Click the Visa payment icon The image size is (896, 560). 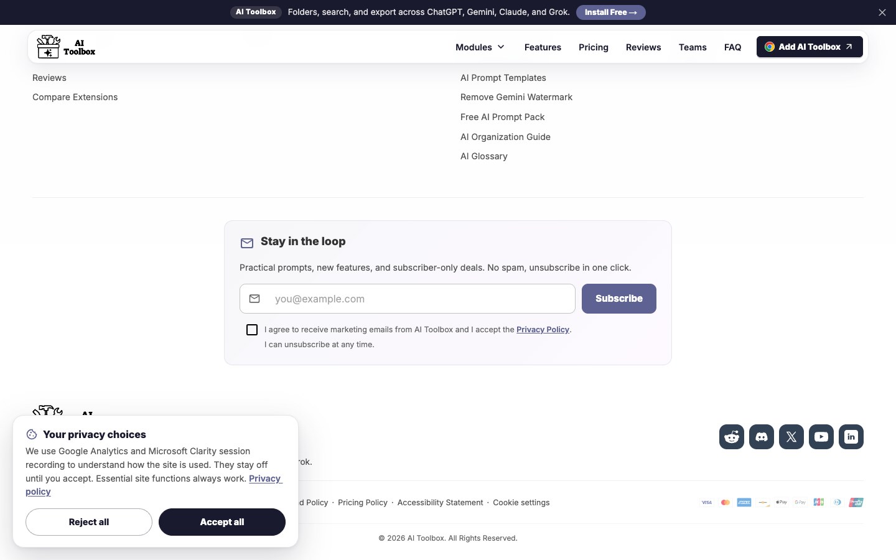point(707,502)
